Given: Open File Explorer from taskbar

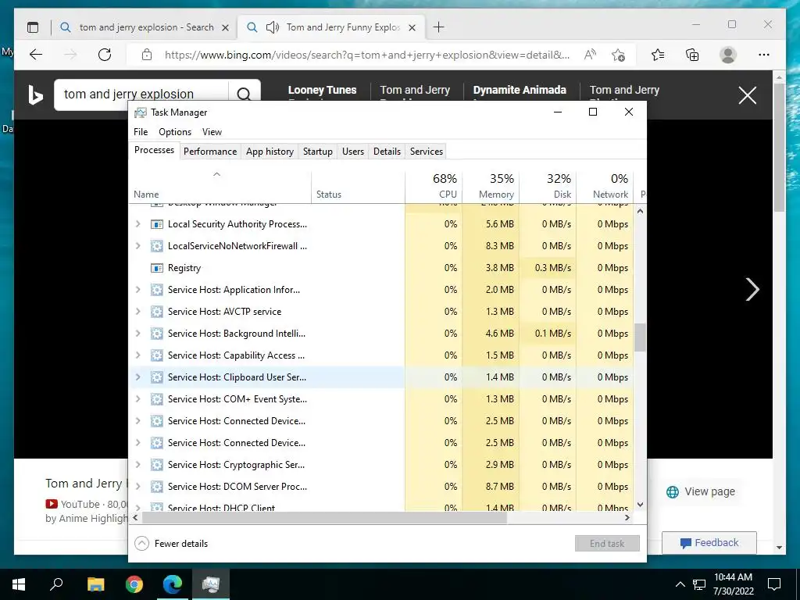Looking at the screenshot, I should (95, 584).
